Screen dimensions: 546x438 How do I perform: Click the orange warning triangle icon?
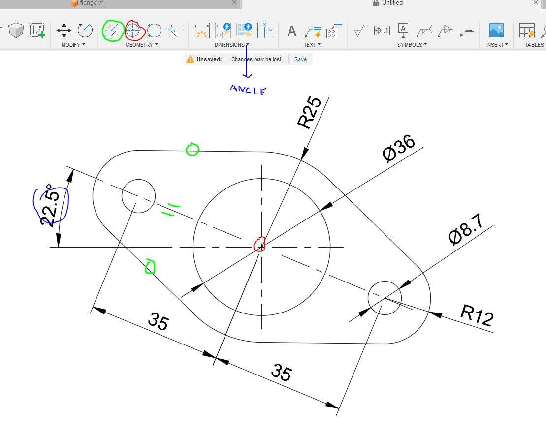point(190,59)
